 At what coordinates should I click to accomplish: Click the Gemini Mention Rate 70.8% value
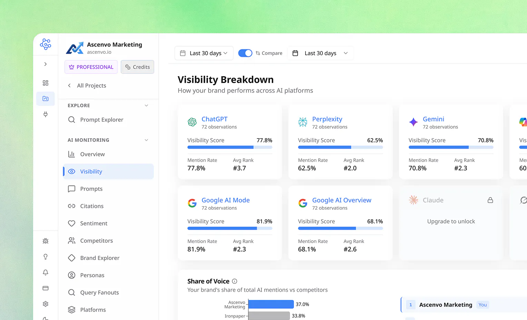[418, 168]
